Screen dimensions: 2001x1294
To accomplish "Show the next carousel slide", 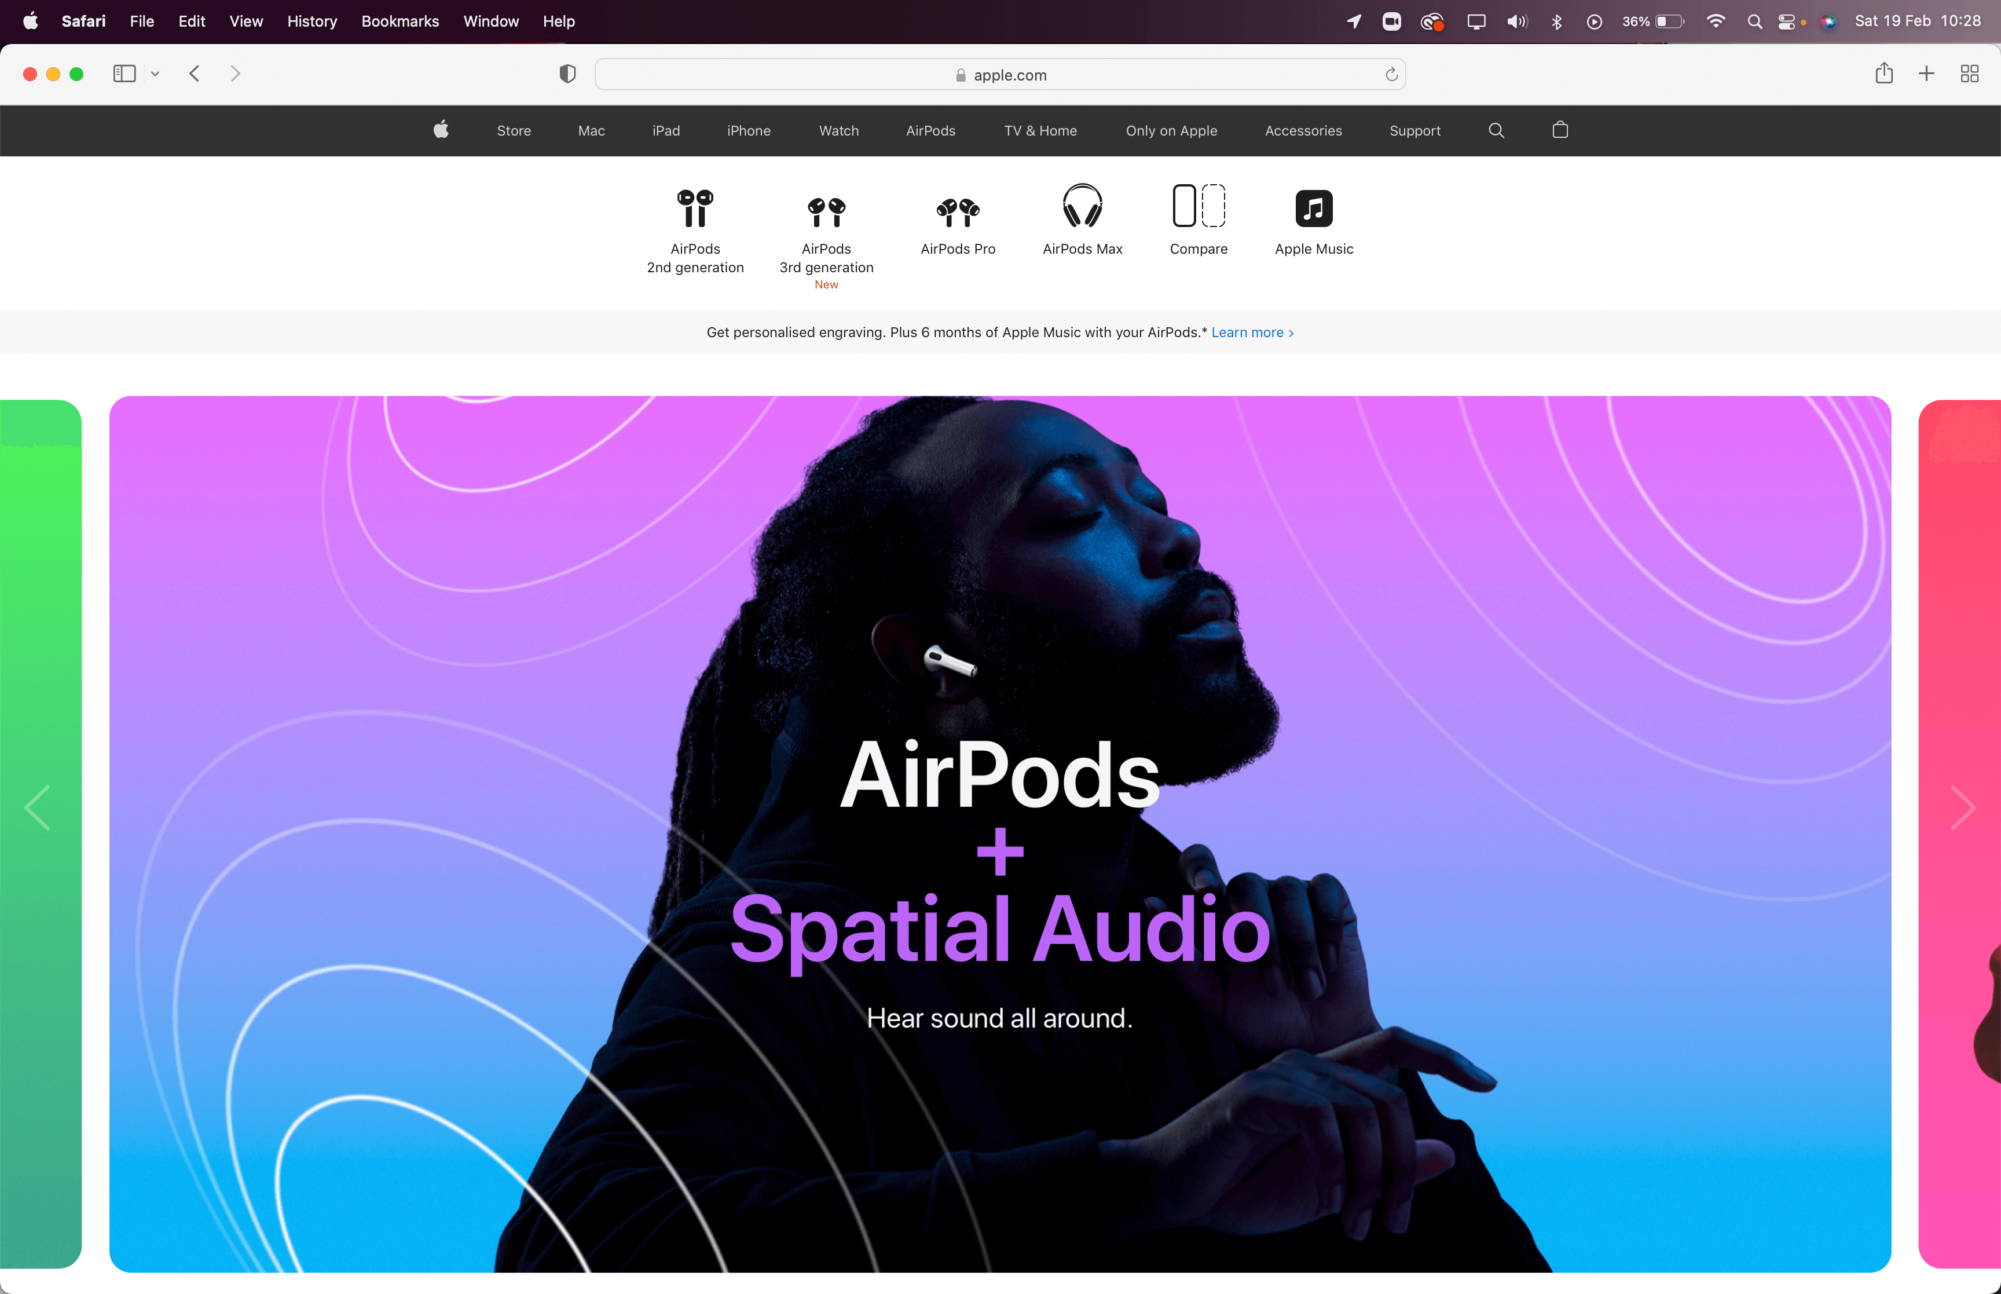I will (x=1962, y=807).
